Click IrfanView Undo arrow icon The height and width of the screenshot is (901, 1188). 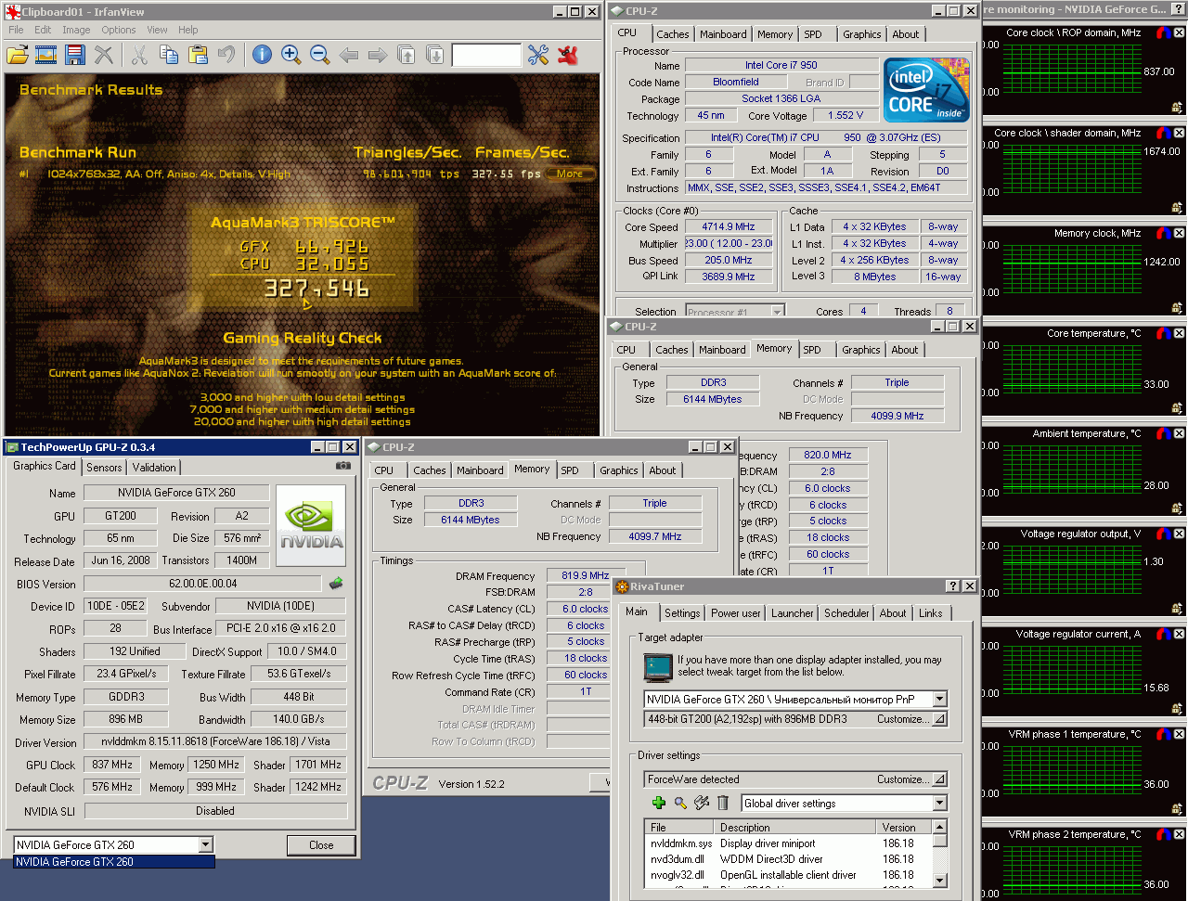(226, 55)
